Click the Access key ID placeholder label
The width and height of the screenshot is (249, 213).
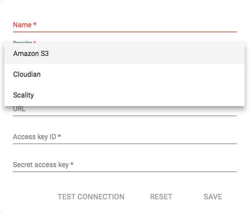(37, 137)
